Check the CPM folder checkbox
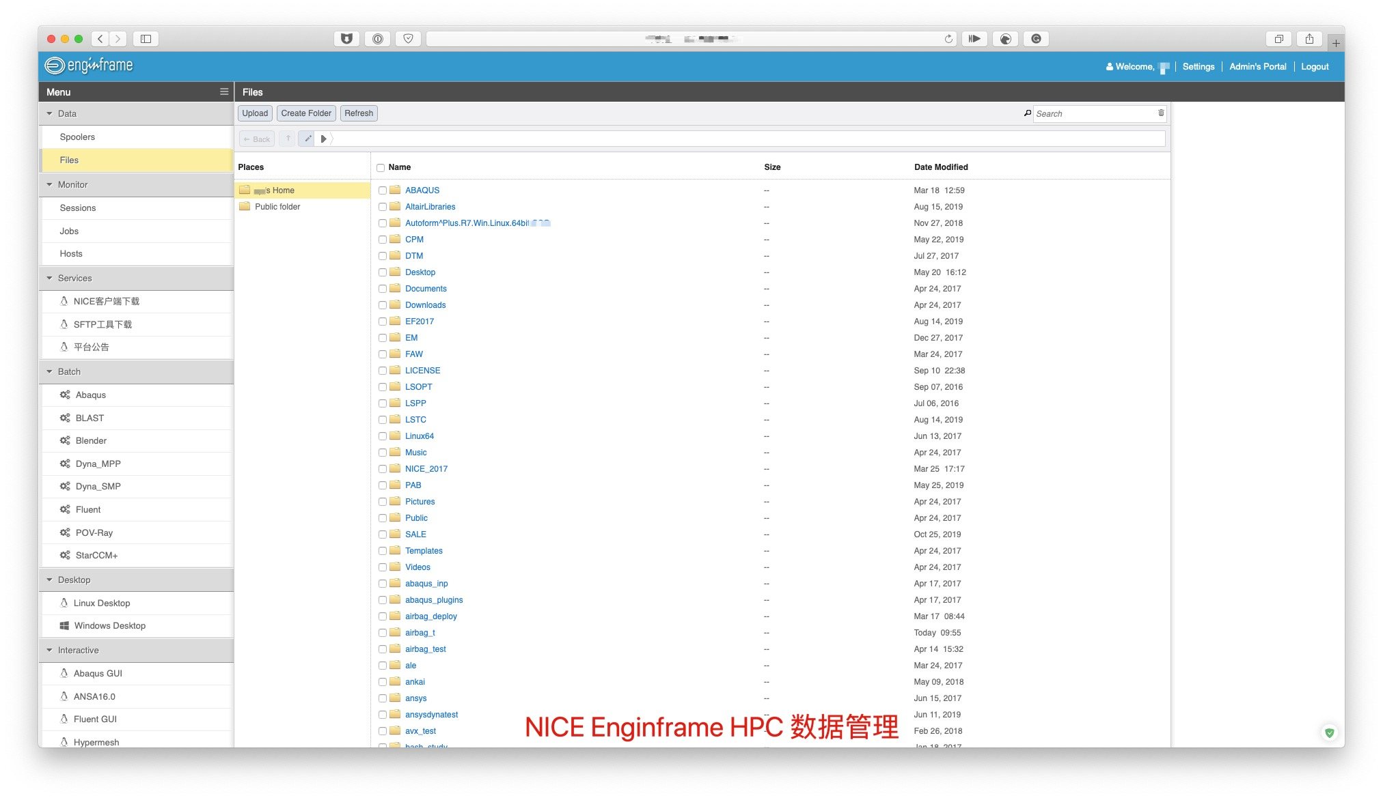Screen dimensions: 1383x798 383,240
